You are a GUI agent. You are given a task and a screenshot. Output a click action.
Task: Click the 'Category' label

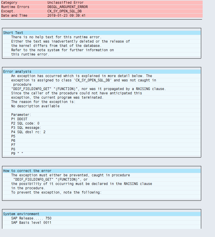[9, 3]
